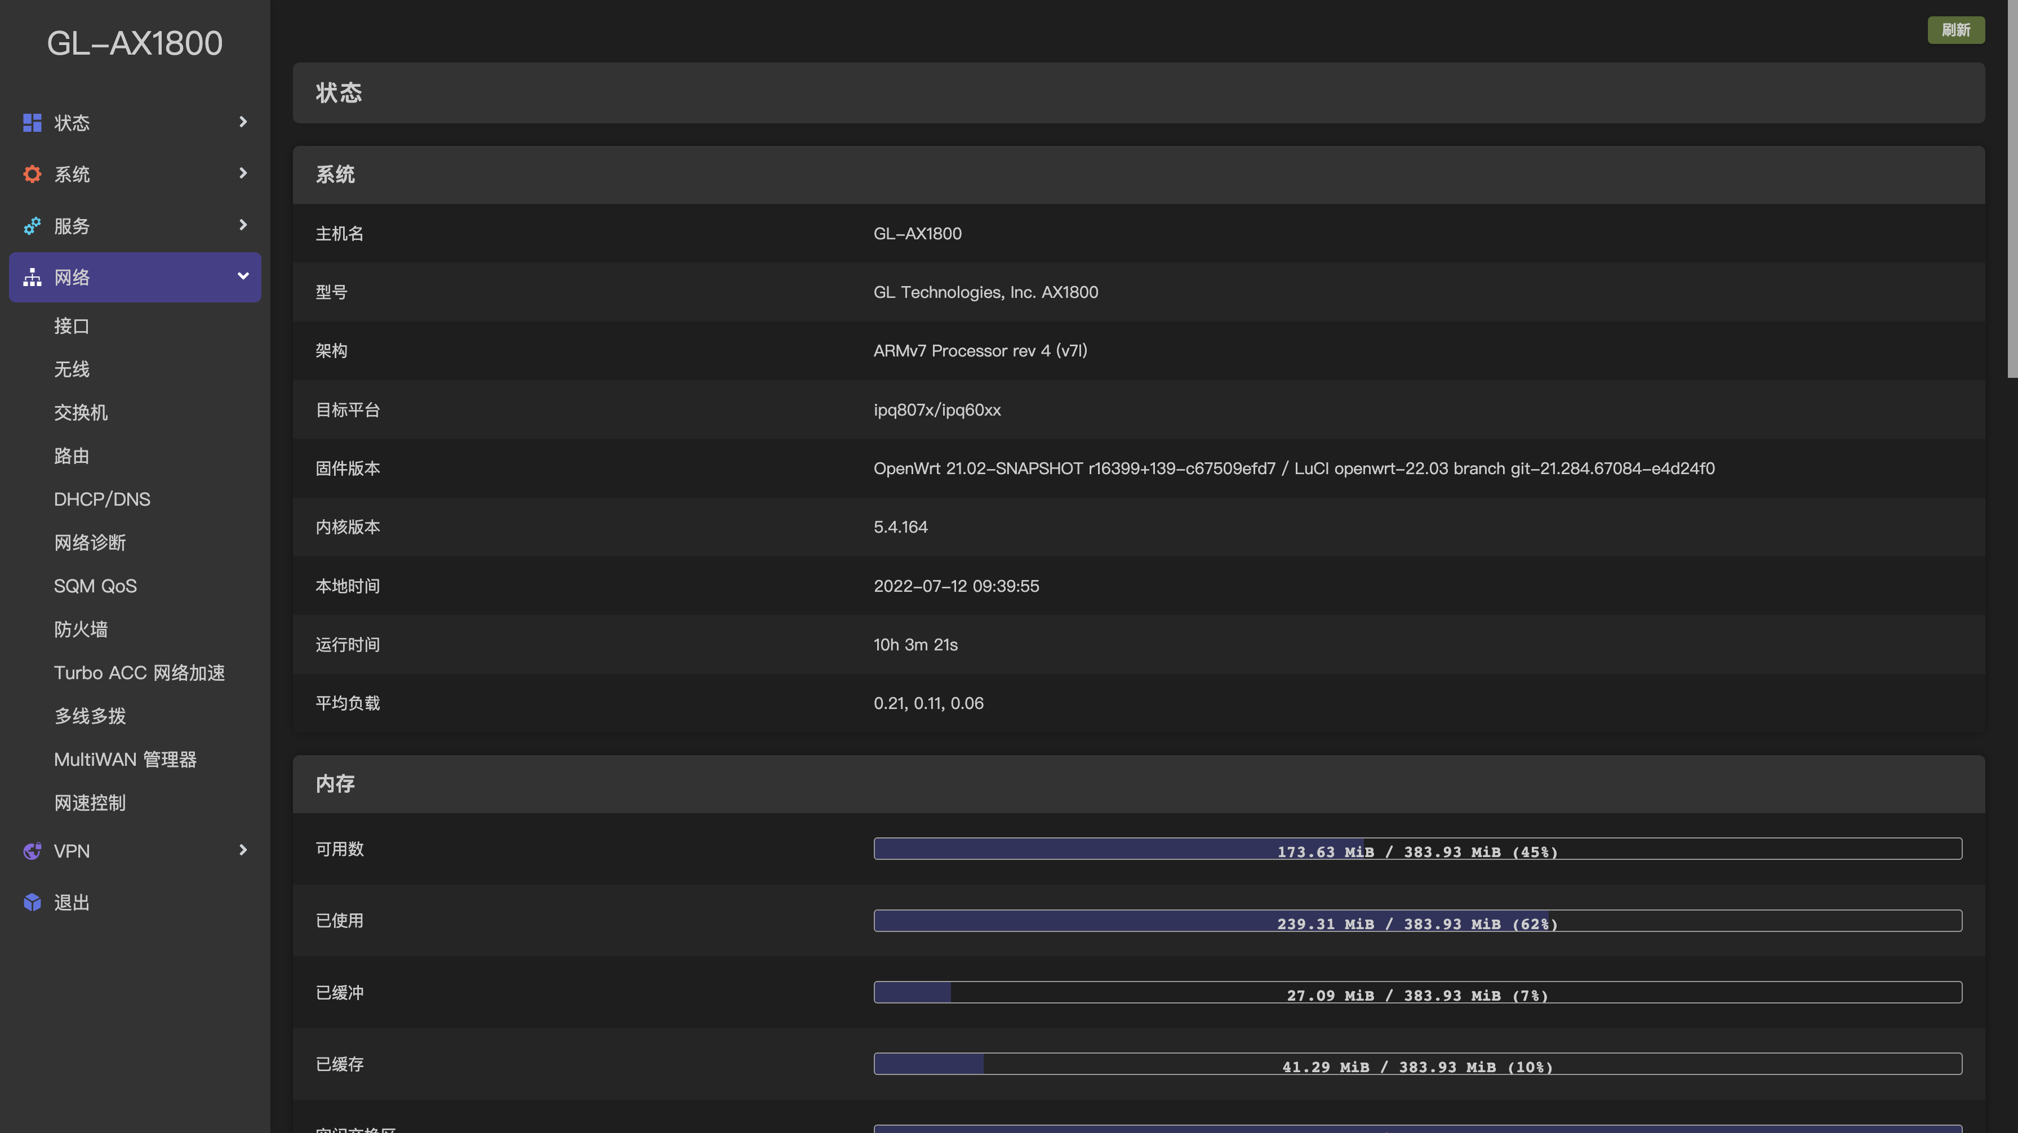The image size is (2018, 1133).
Task: Click the green 刷新 refresh button
Action: click(1955, 30)
